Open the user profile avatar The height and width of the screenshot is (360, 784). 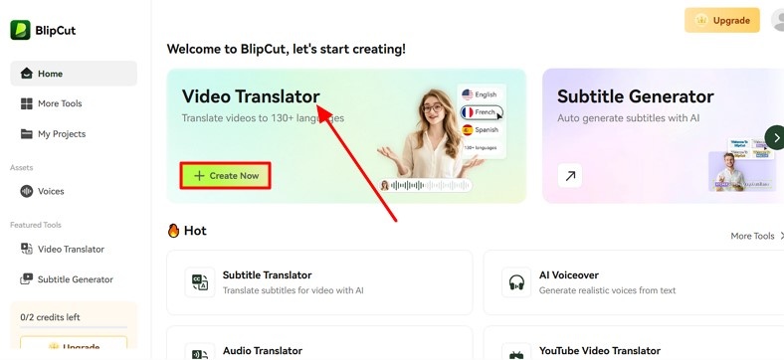pos(778,20)
